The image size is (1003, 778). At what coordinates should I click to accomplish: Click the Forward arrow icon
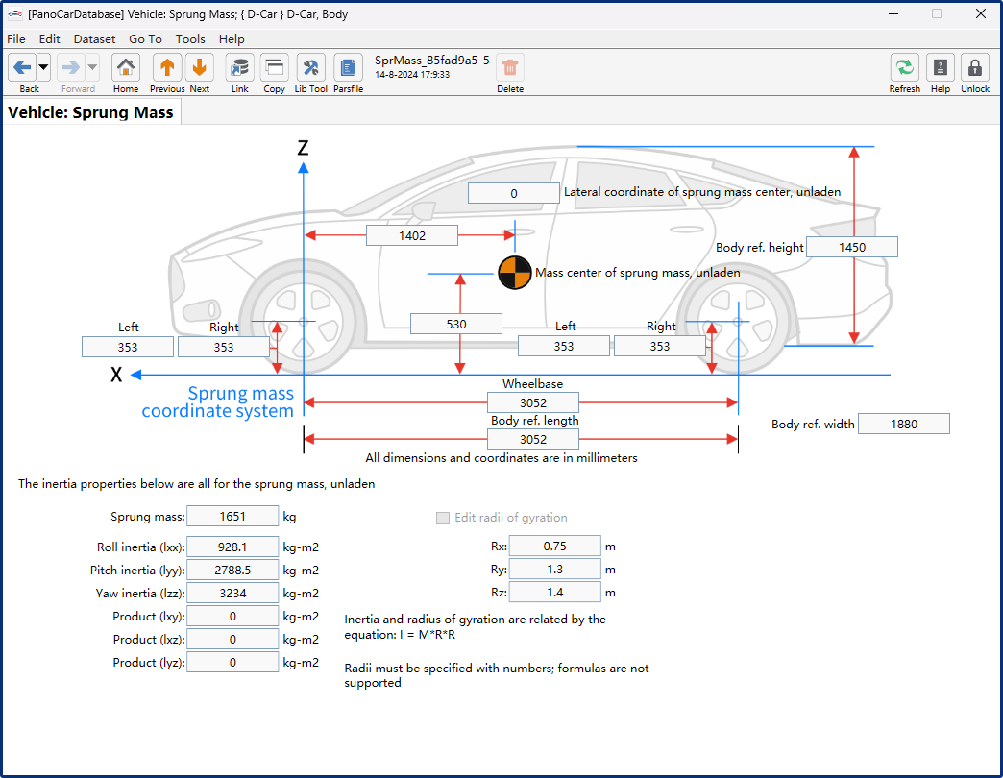[71, 67]
